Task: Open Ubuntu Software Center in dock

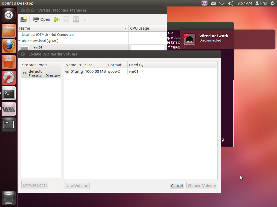Action: pyautogui.click(x=8, y=62)
